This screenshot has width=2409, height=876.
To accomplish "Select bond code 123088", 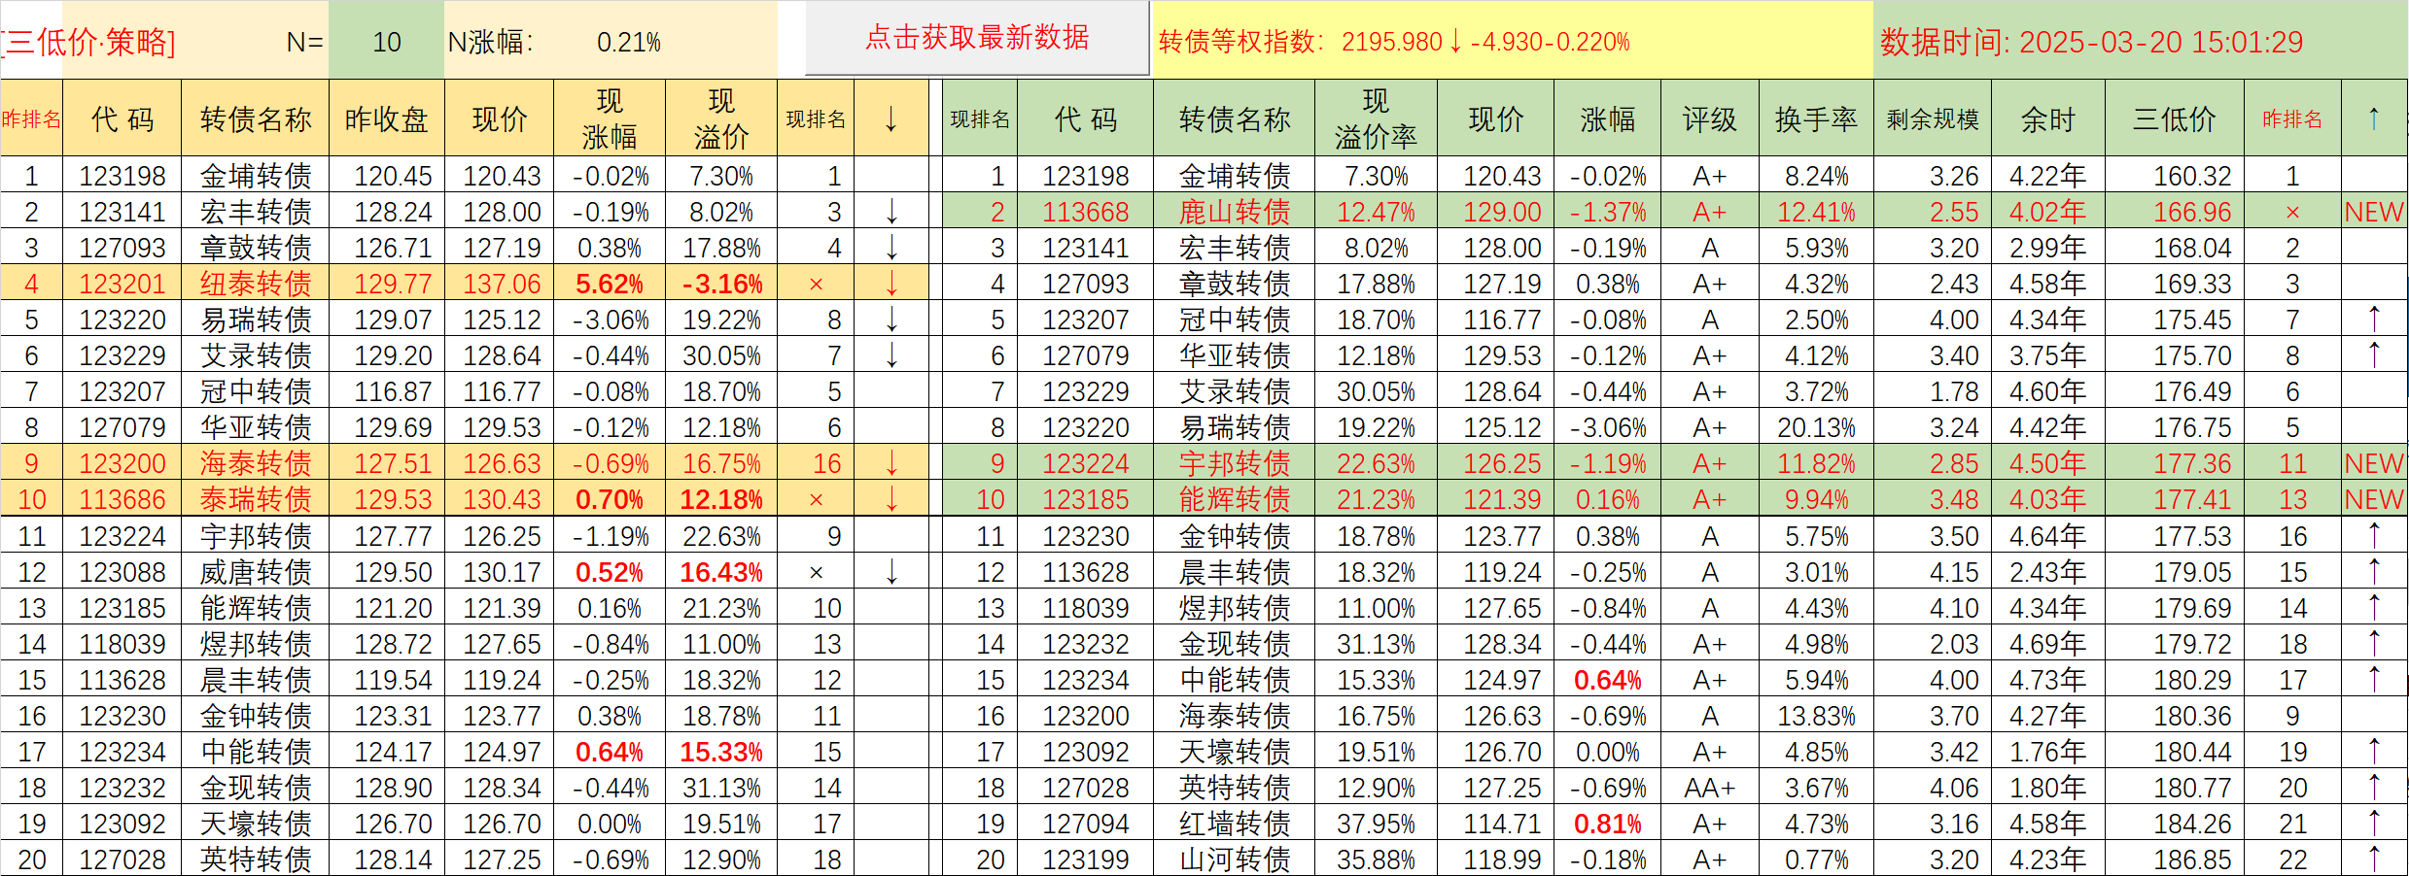I will (x=122, y=572).
